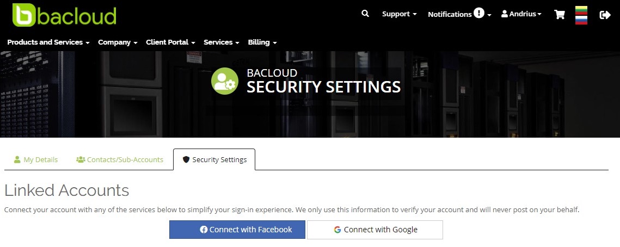Expand the Support dropdown
The width and height of the screenshot is (620, 247).
click(400, 14)
